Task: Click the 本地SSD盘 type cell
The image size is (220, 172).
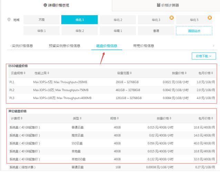Action: tap(78, 159)
